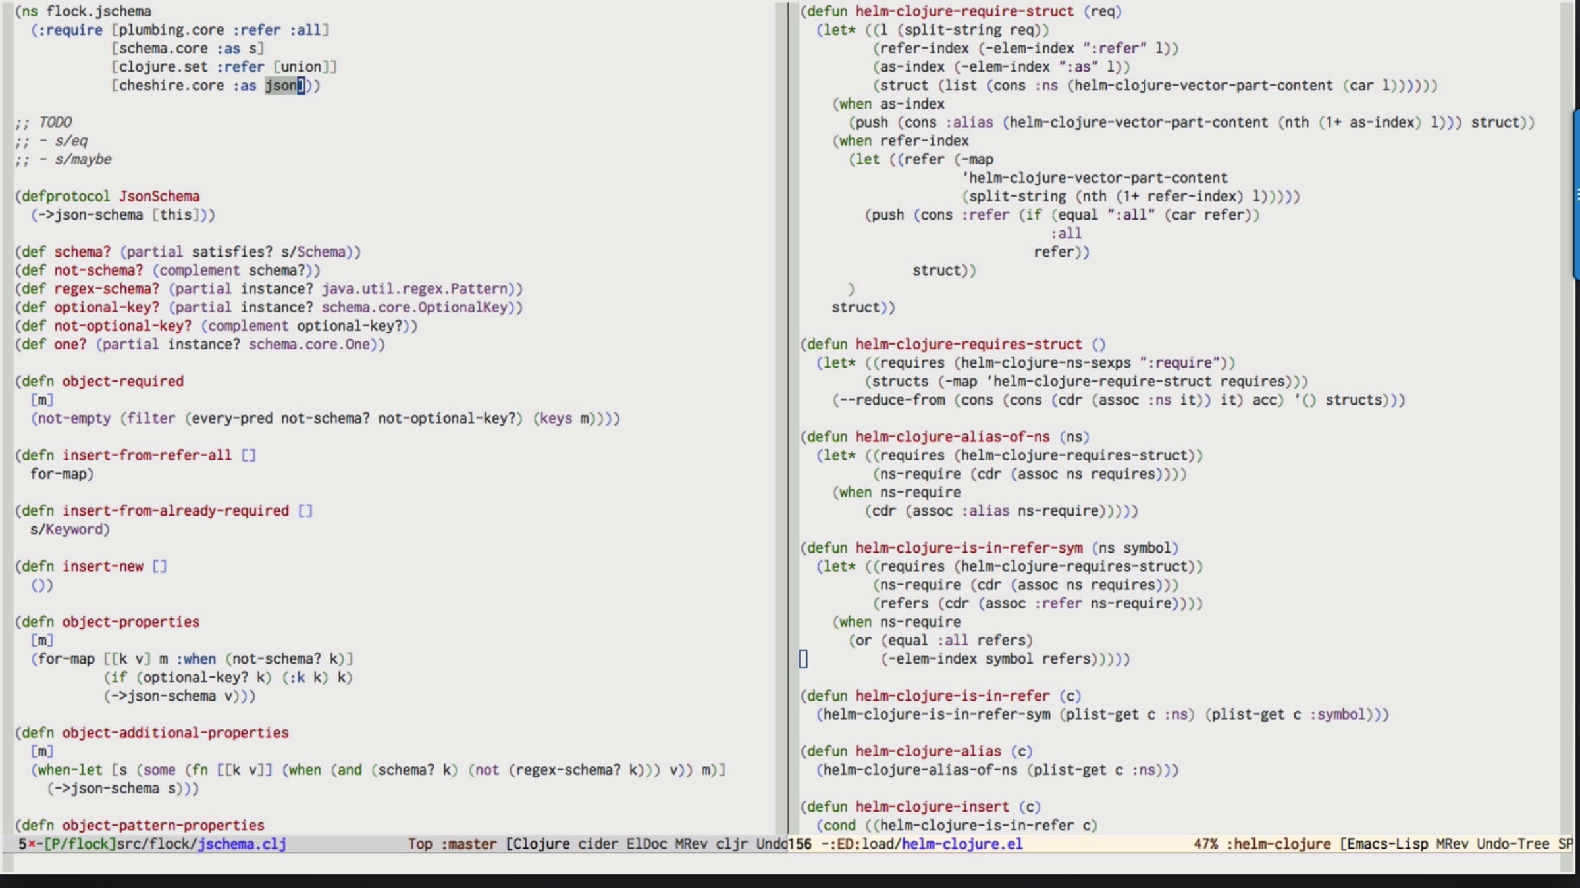Image resolution: width=1580 pixels, height=888 pixels.
Task: Click 'regex-schema?' definition name
Action: [x=107, y=289]
